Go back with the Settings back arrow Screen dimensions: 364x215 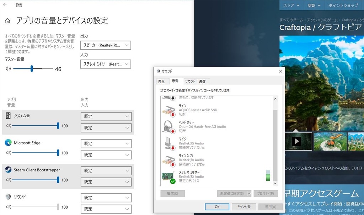[5, 5]
